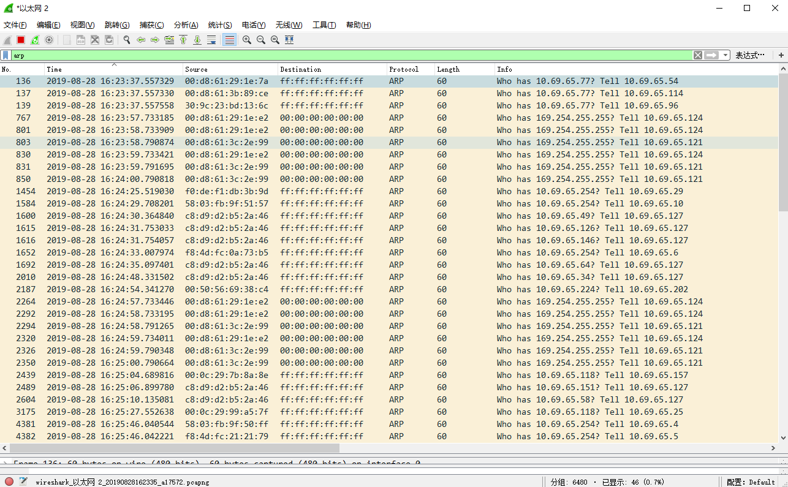Sort by the Source column header
788x487 pixels.
(x=230, y=69)
